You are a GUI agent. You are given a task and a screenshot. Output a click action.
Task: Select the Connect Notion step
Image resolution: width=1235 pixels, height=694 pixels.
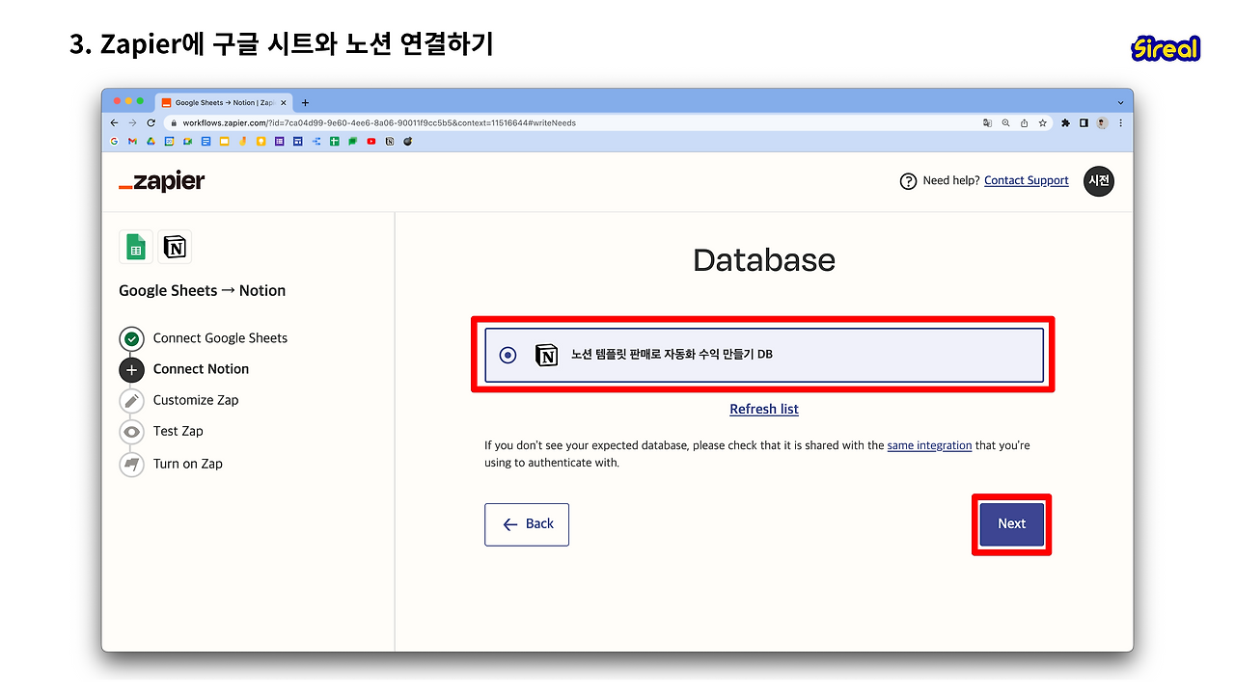click(x=201, y=369)
